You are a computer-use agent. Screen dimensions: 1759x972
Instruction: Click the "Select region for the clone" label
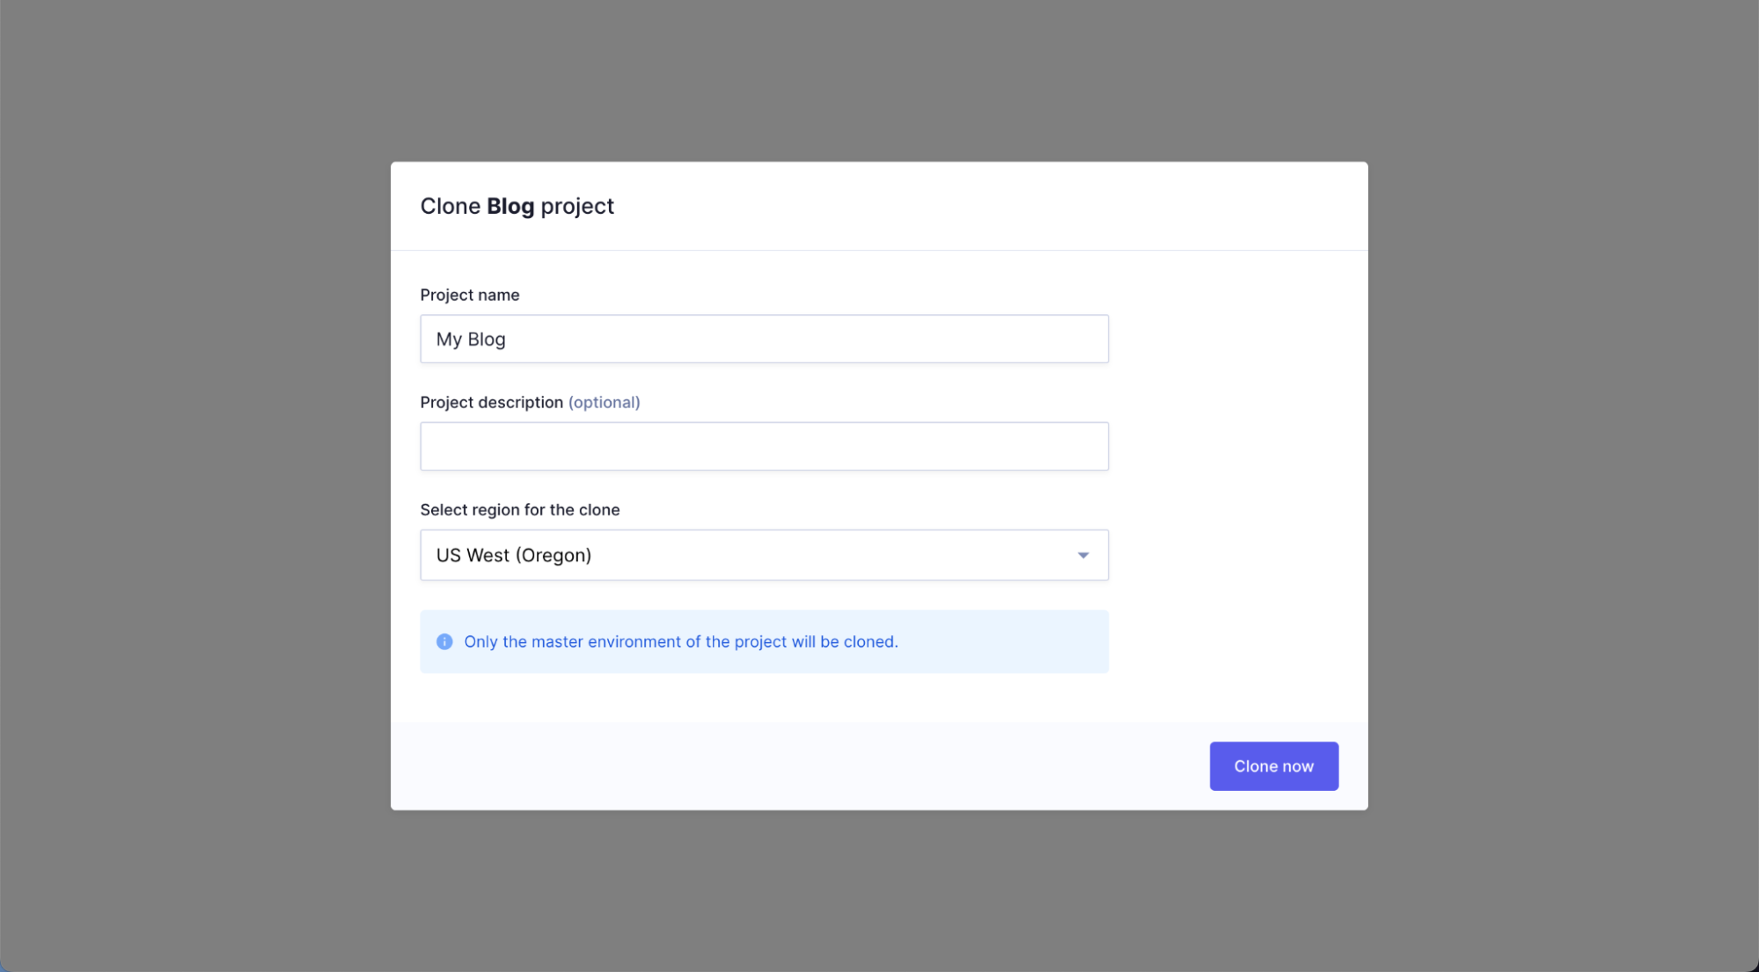click(x=519, y=509)
